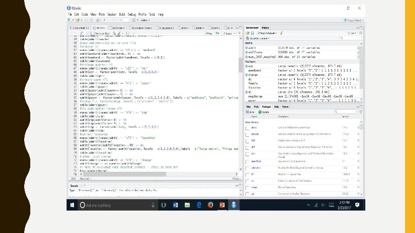Toggle the Source on Save checkbox
Screen dimensions: 415x233
pyautogui.click(x=93, y=34)
